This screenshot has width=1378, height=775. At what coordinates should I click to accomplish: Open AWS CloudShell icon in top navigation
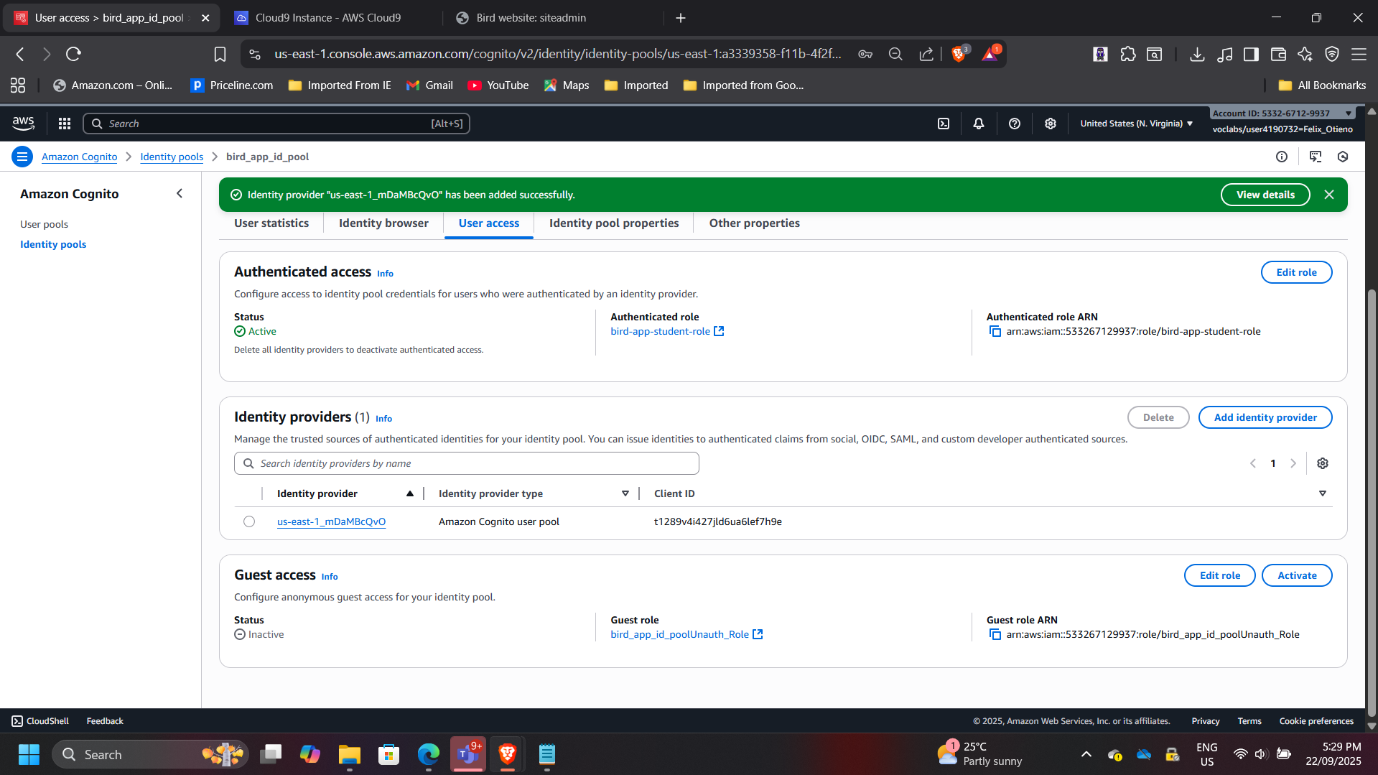coord(944,124)
